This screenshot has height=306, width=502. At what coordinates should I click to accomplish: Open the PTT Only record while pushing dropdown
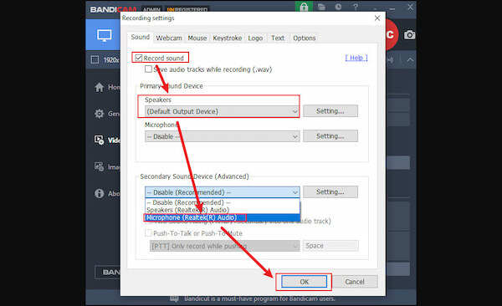[x=225, y=246]
